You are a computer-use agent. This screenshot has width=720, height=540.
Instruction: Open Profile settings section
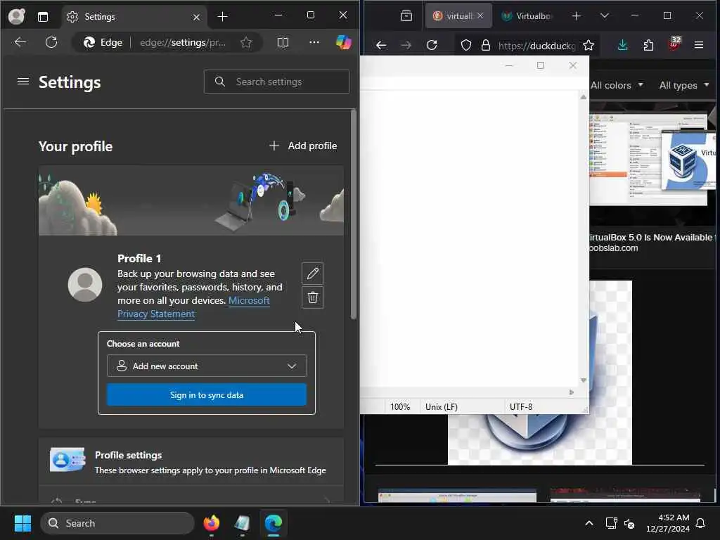pos(191,462)
